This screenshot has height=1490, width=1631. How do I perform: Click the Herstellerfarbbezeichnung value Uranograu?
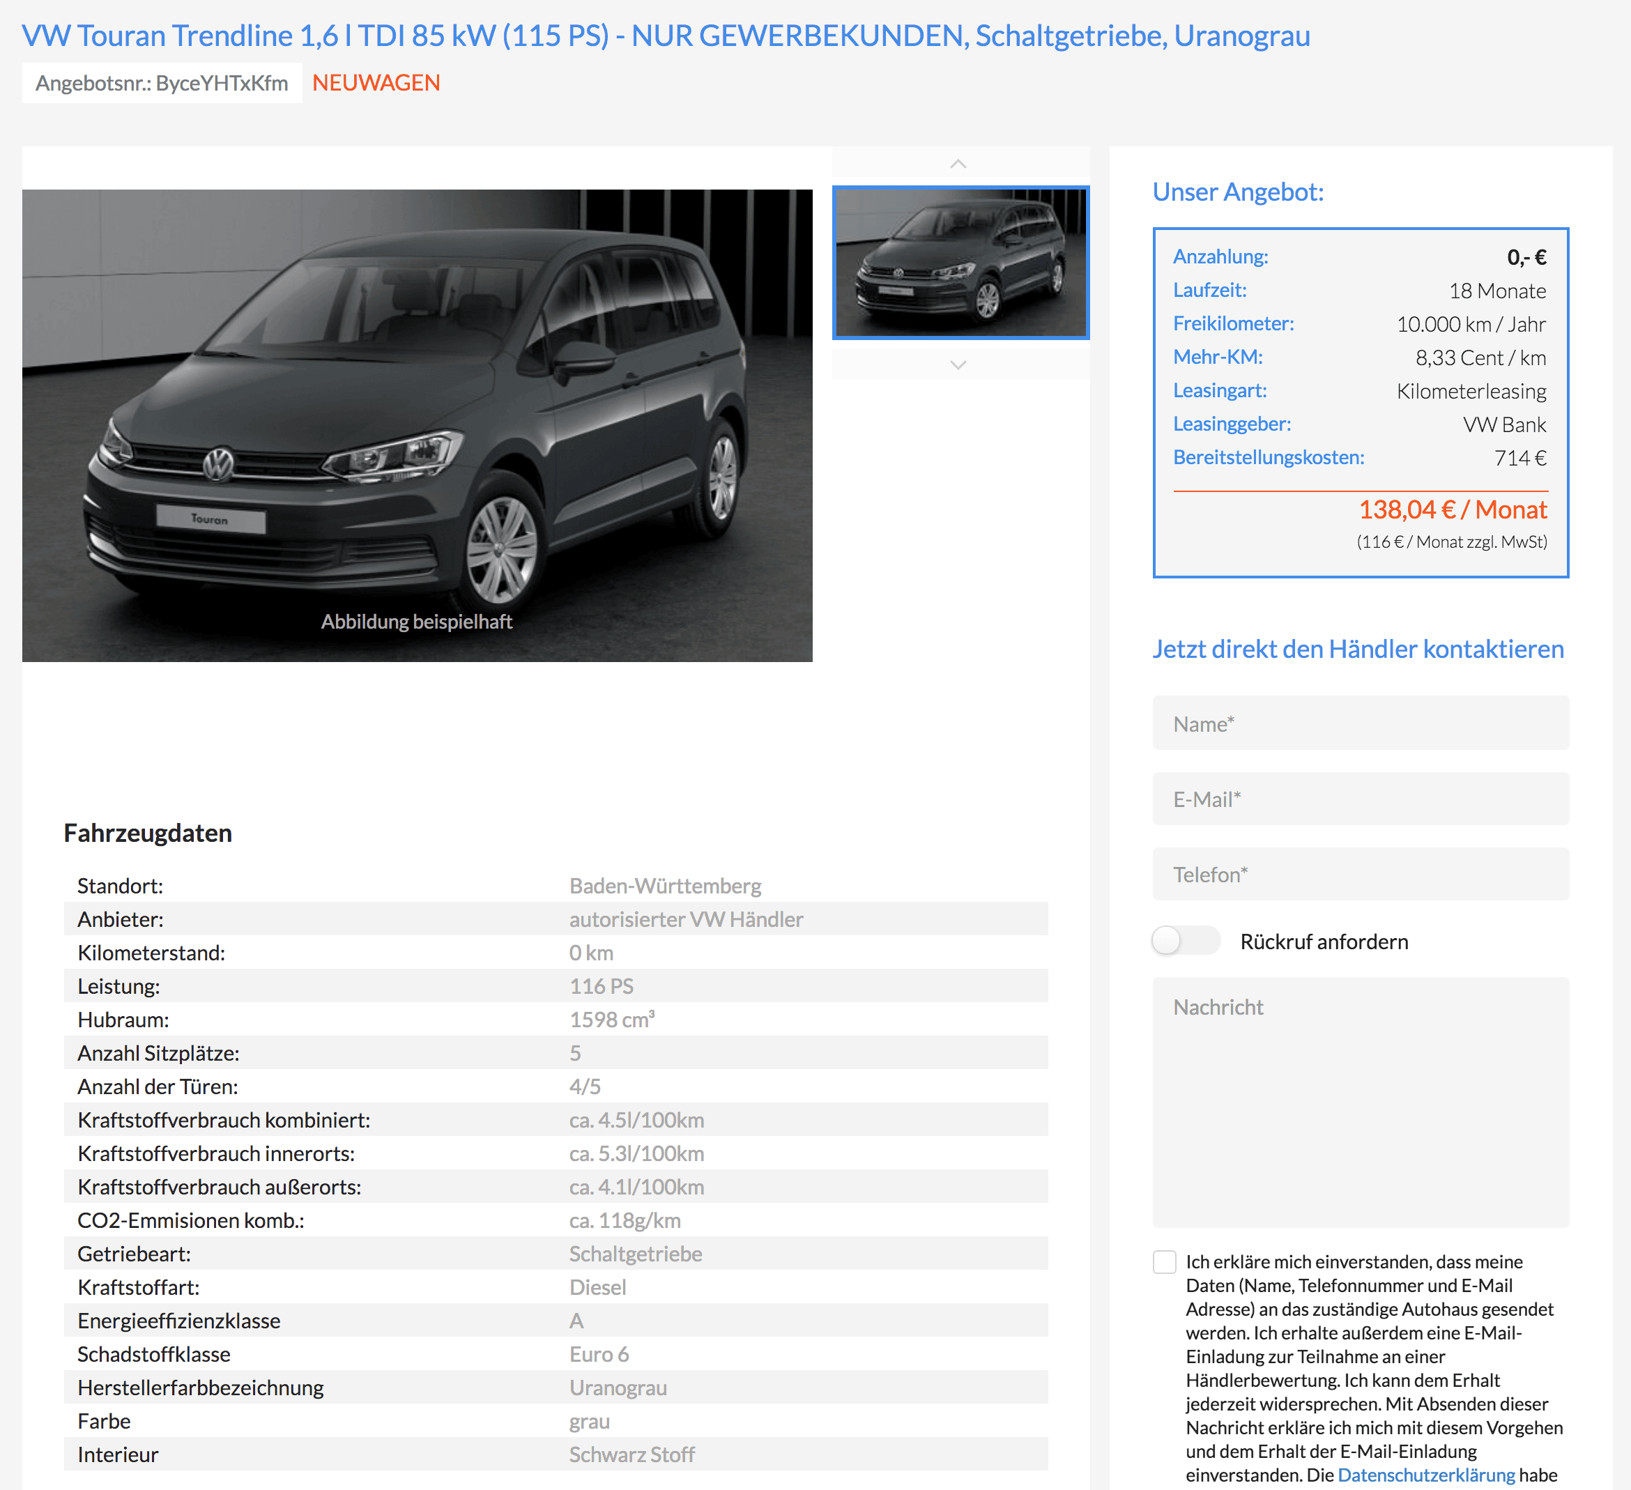point(618,1388)
